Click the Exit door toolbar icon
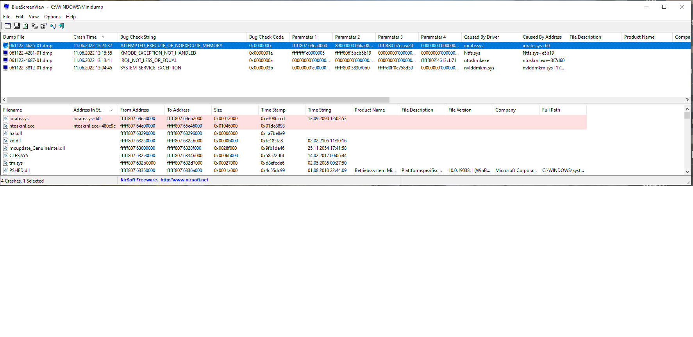Viewport: 693px width, 337px height. coord(61,26)
